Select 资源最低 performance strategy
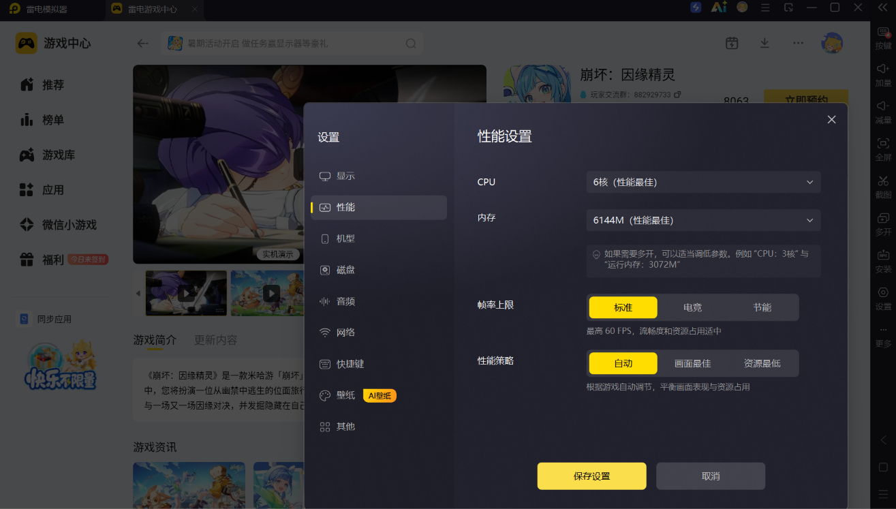The height and width of the screenshot is (509, 896). pos(762,363)
